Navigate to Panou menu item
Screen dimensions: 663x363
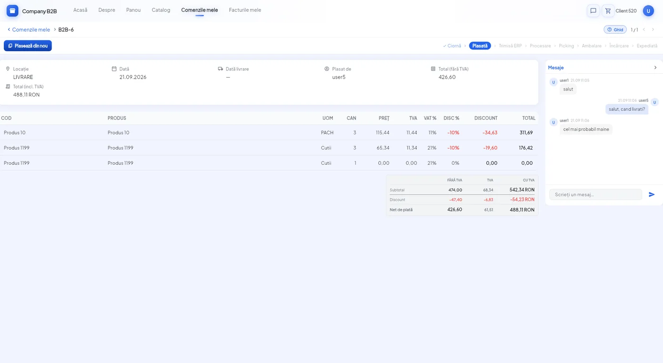click(x=134, y=10)
